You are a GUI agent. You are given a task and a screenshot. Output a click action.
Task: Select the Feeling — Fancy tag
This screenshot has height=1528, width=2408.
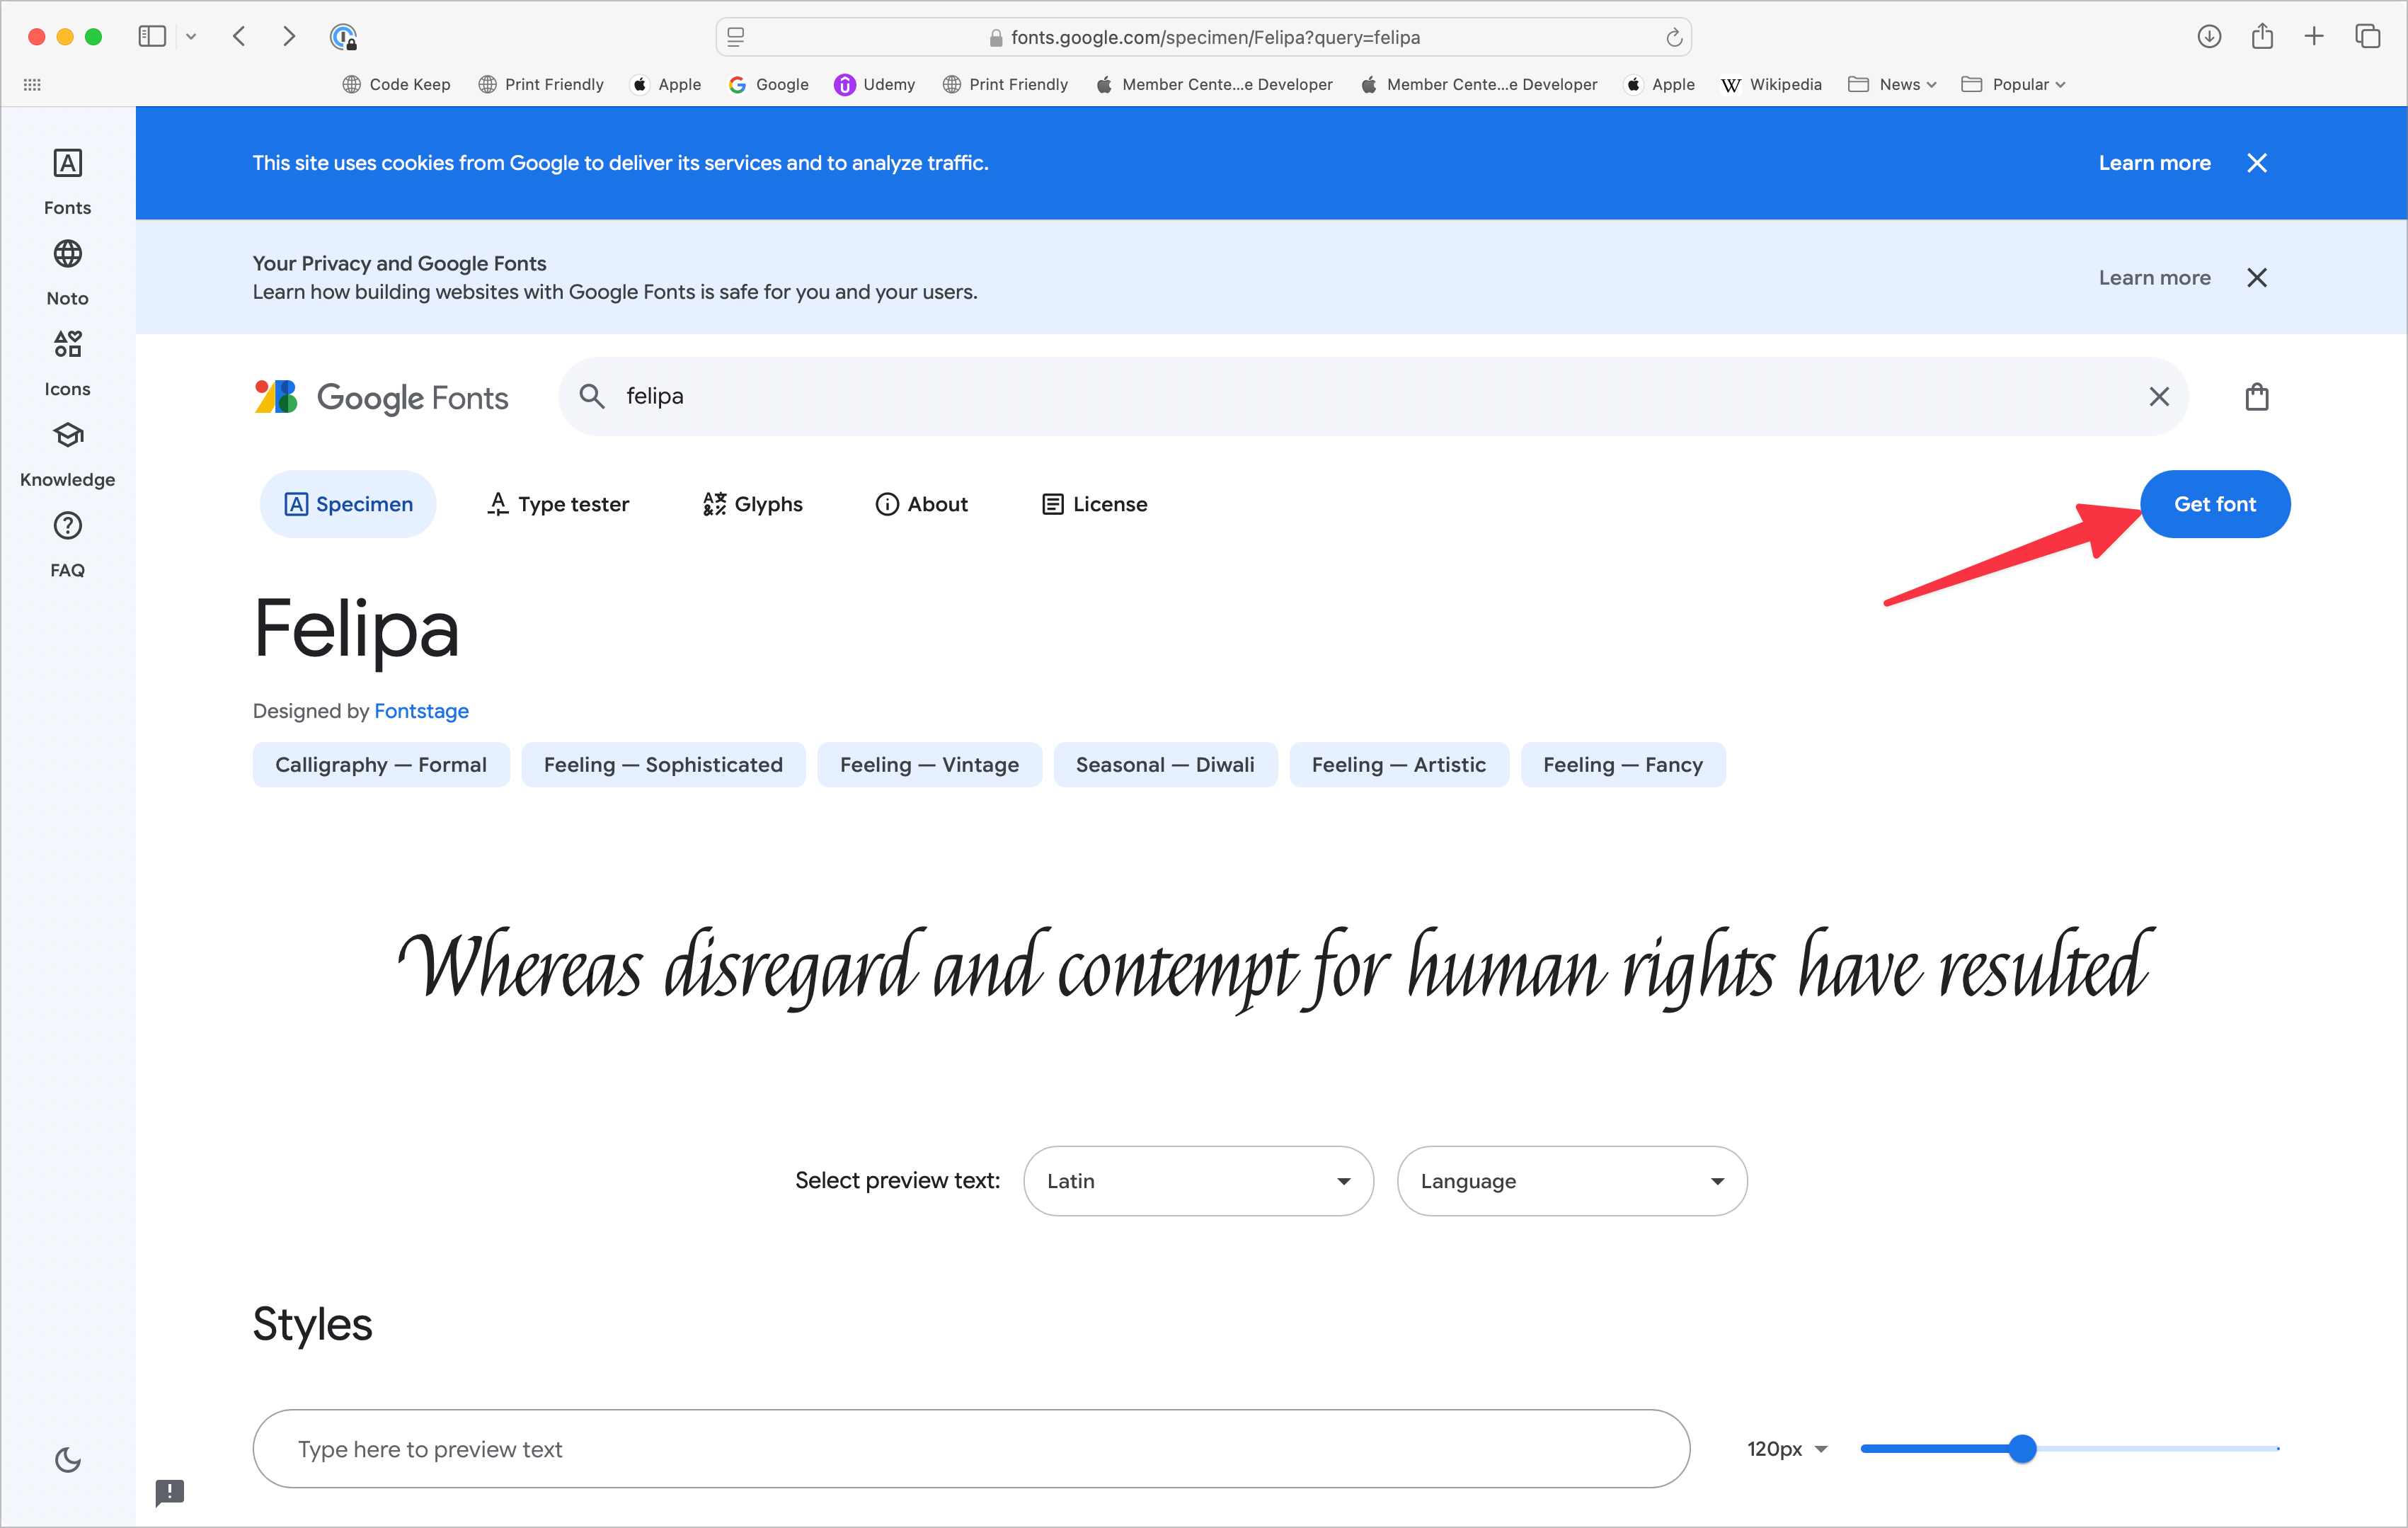pos(1622,765)
